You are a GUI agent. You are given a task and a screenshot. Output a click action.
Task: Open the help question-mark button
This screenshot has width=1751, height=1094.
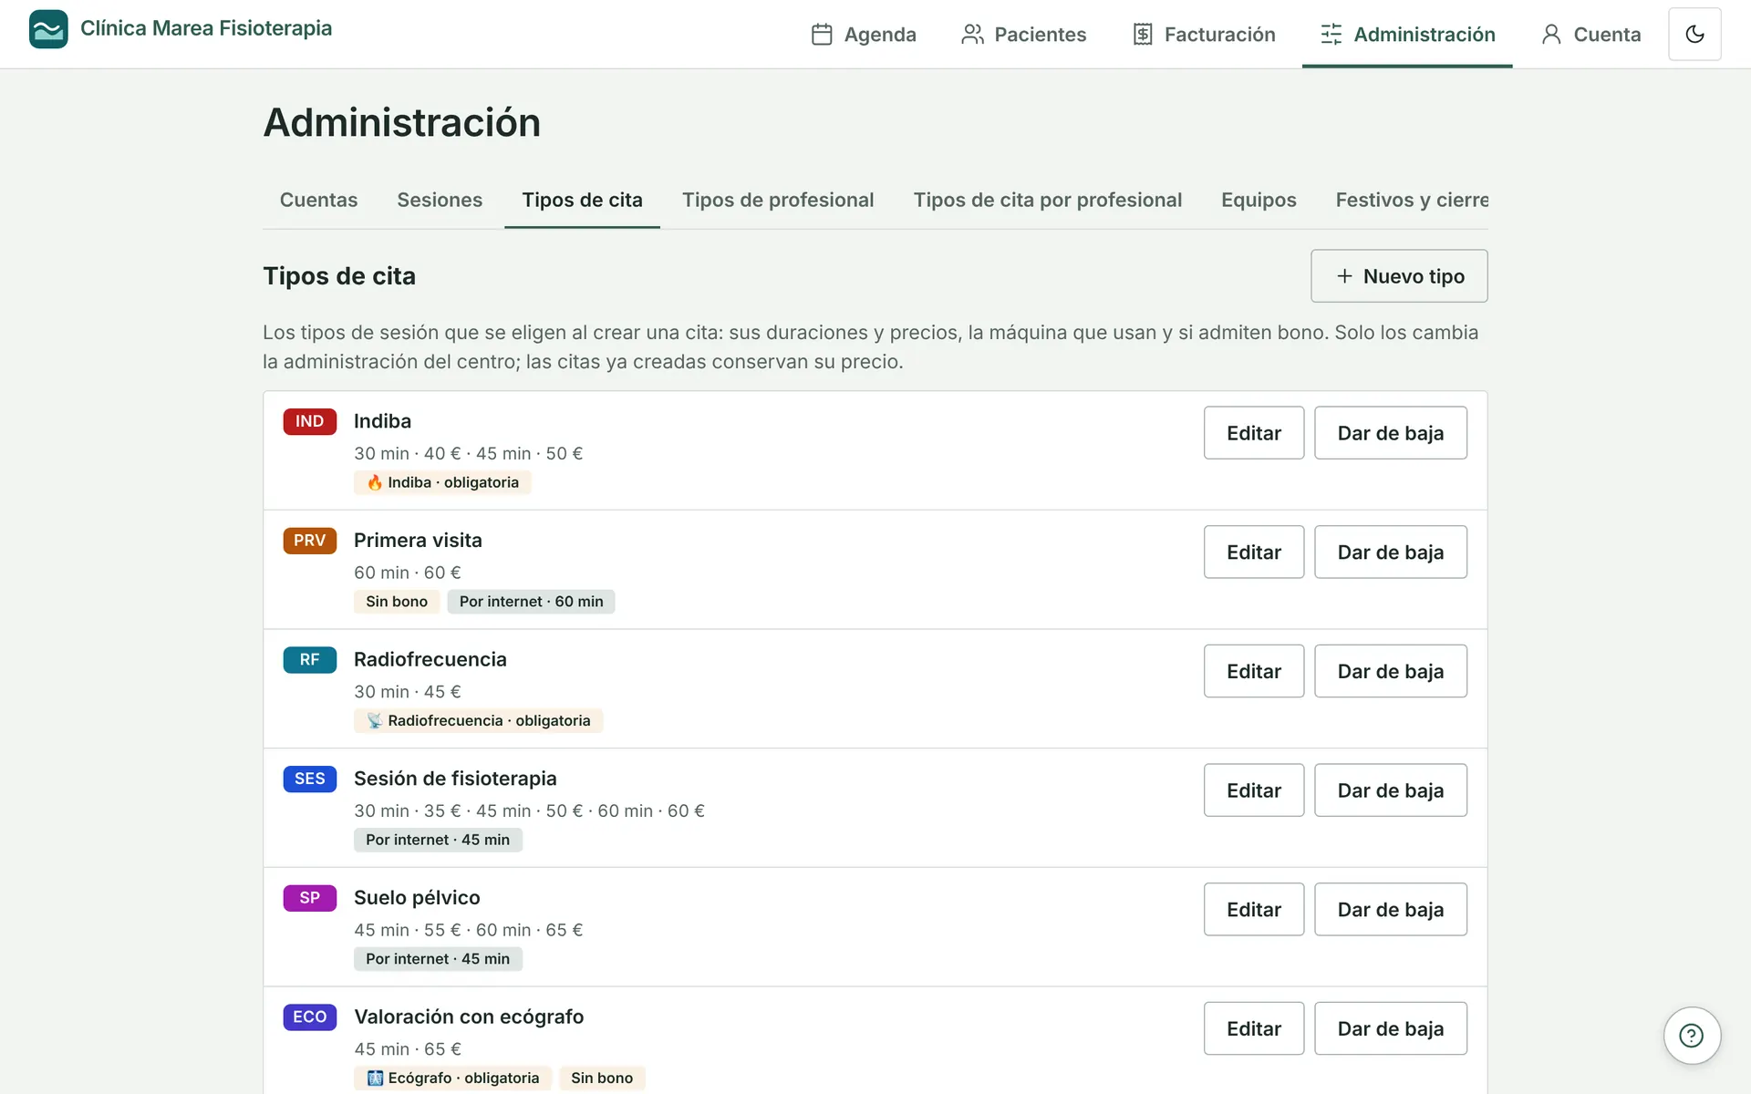[1692, 1036]
